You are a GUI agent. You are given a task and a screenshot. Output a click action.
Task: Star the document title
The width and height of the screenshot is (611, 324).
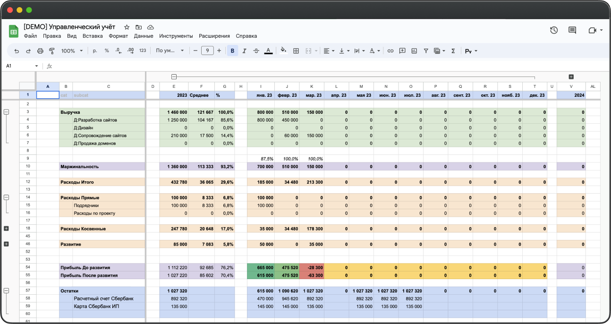point(127,27)
